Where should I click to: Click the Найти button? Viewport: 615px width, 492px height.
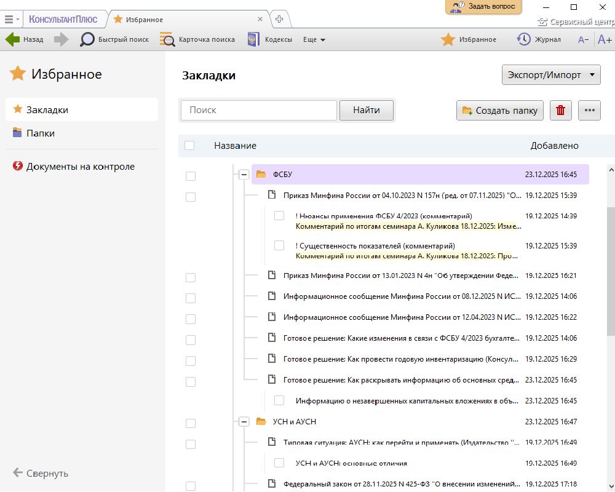366,110
